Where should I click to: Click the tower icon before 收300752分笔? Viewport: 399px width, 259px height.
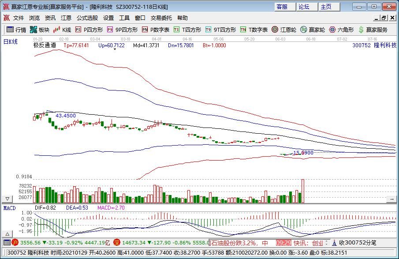[x=334, y=243]
